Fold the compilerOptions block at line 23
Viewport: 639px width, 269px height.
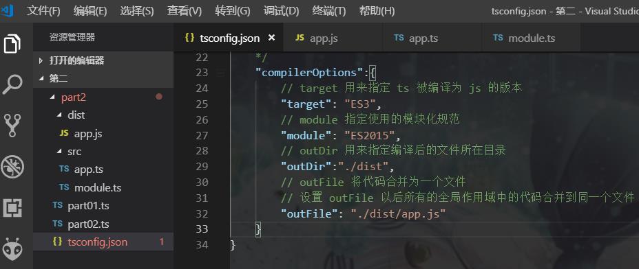tap(220, 73)
